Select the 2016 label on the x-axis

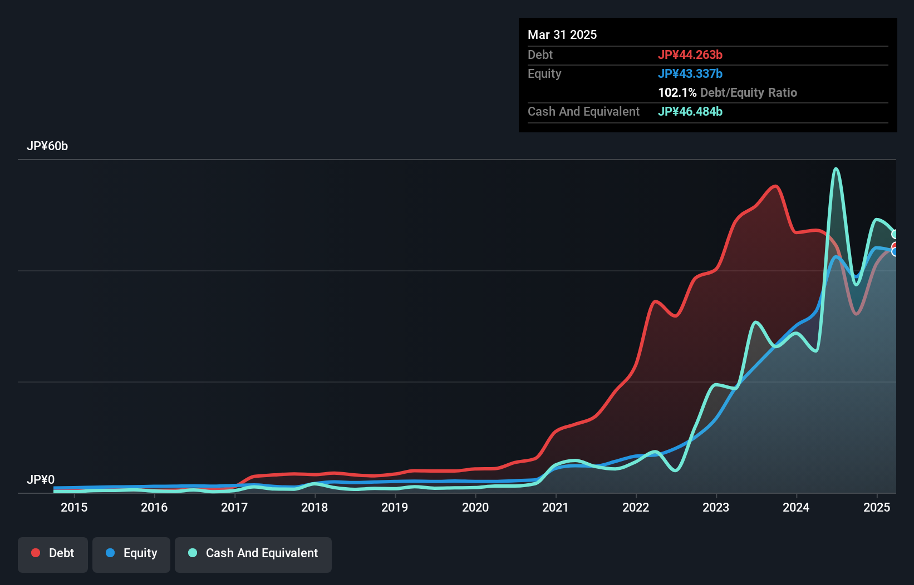click(154, 507)
